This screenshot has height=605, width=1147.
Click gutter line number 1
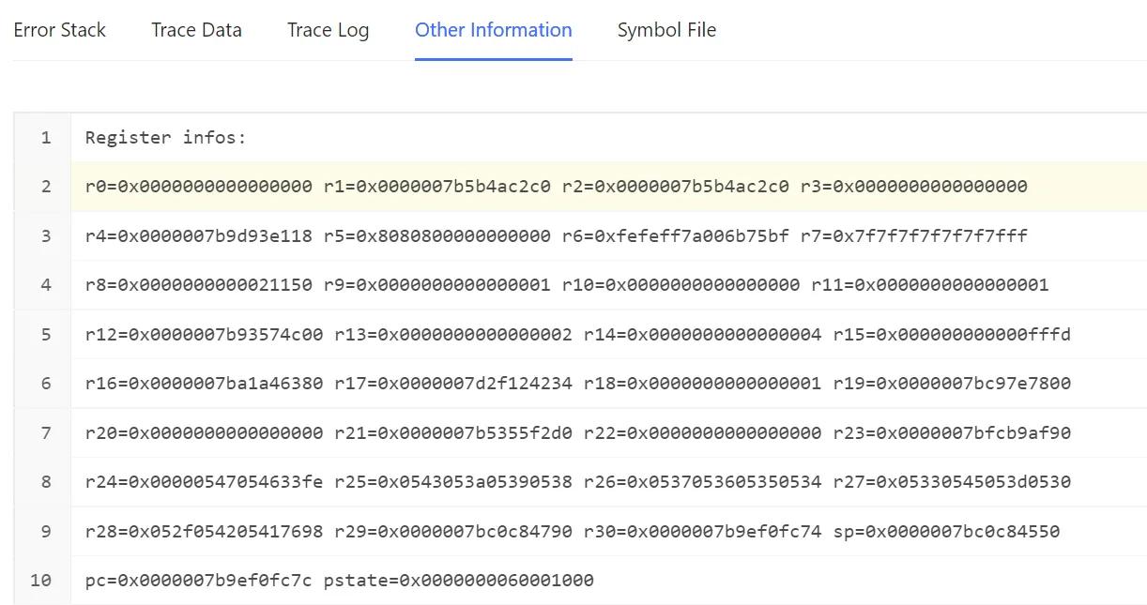point(45,138)
